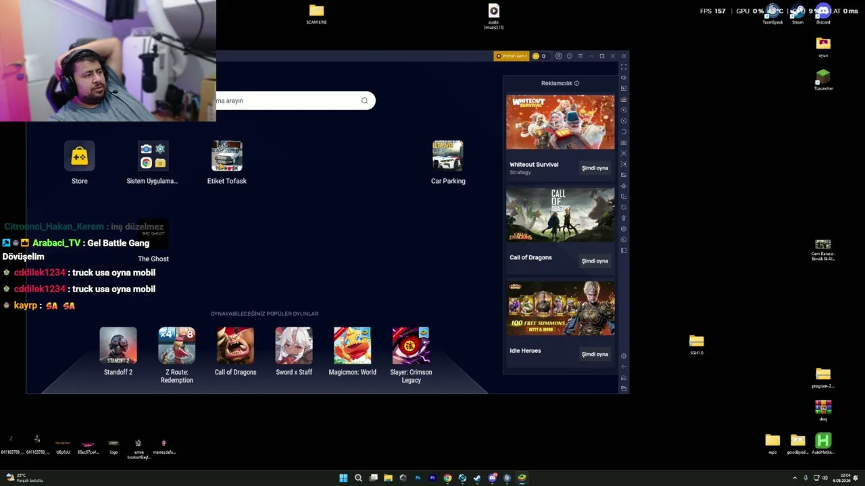Open Standoff 2 from popular games
This screenshot has width=865, height=486.
point(118,346)
